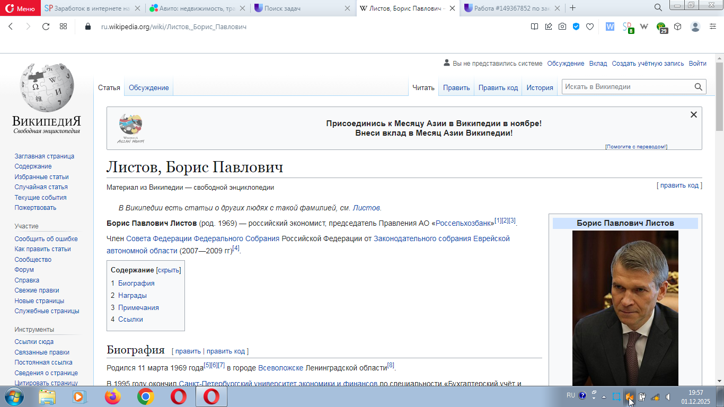Open the green extension with badge 29
The image size is (724, 407).
click(661, 28)
